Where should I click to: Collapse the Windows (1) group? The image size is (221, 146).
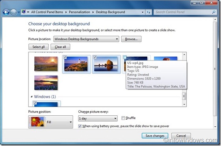coord(32,96)
